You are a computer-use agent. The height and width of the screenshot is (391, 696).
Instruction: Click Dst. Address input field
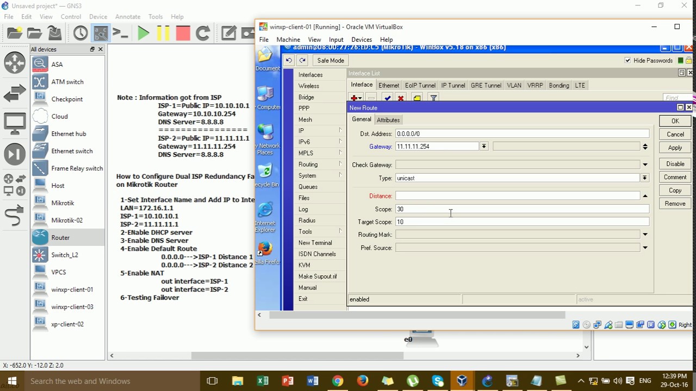click(522, 134)
